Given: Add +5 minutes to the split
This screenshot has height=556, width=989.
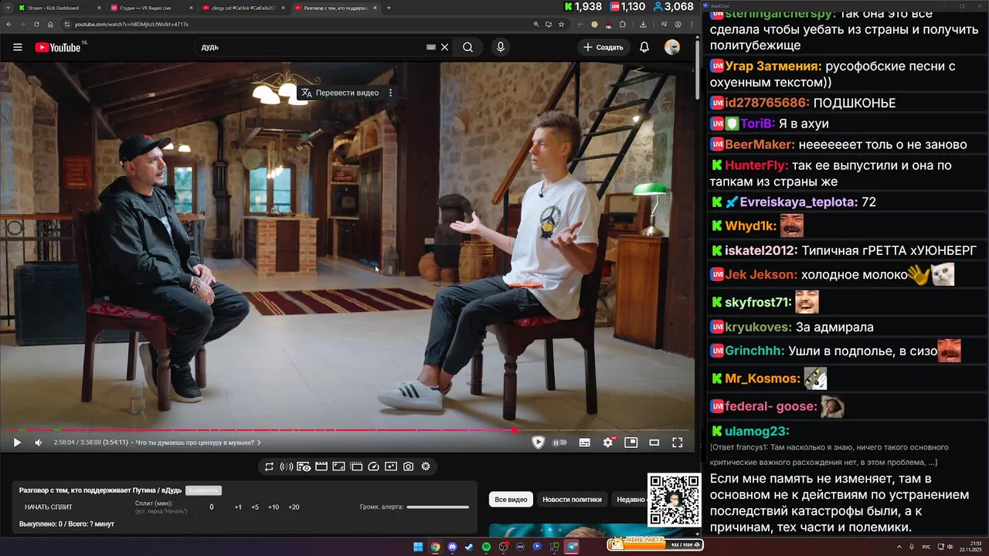Looking at the screenshot, I should point(255,507).
